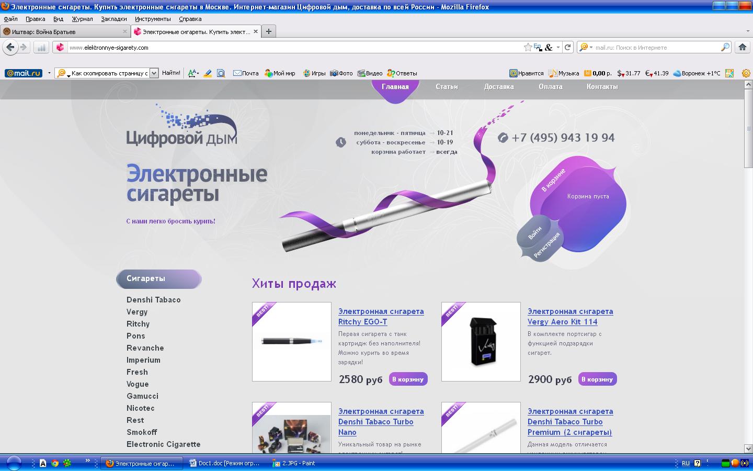Expand the toolbar search suggestions dropdown
Viewport: 753px width, 471px height.
(x=154, y=73)
